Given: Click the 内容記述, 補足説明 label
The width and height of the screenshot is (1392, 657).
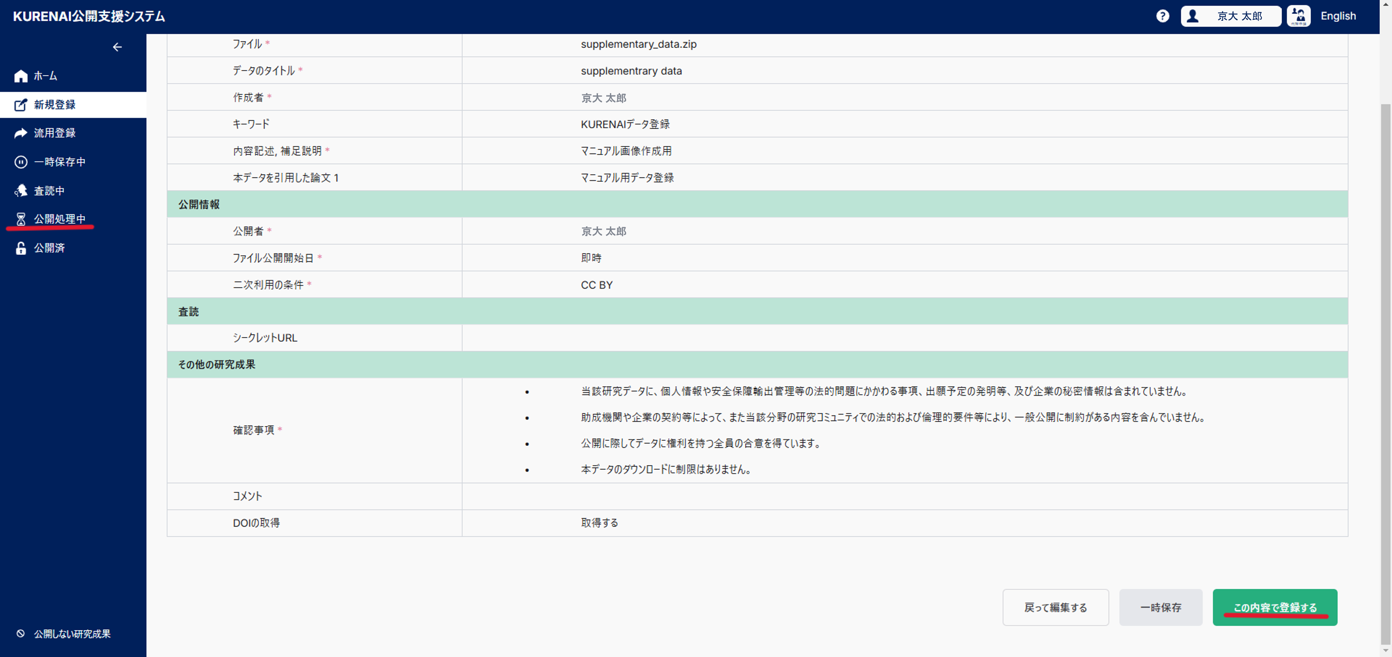Looking at the screenshot, I should click(277, 151).
